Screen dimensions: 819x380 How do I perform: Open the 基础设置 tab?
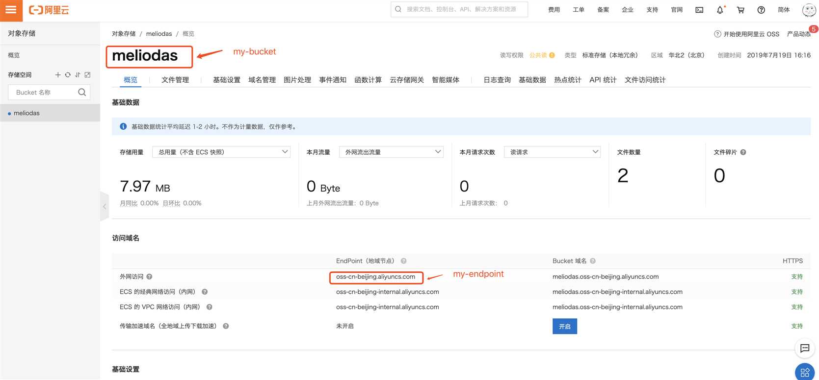pos(227,80)
